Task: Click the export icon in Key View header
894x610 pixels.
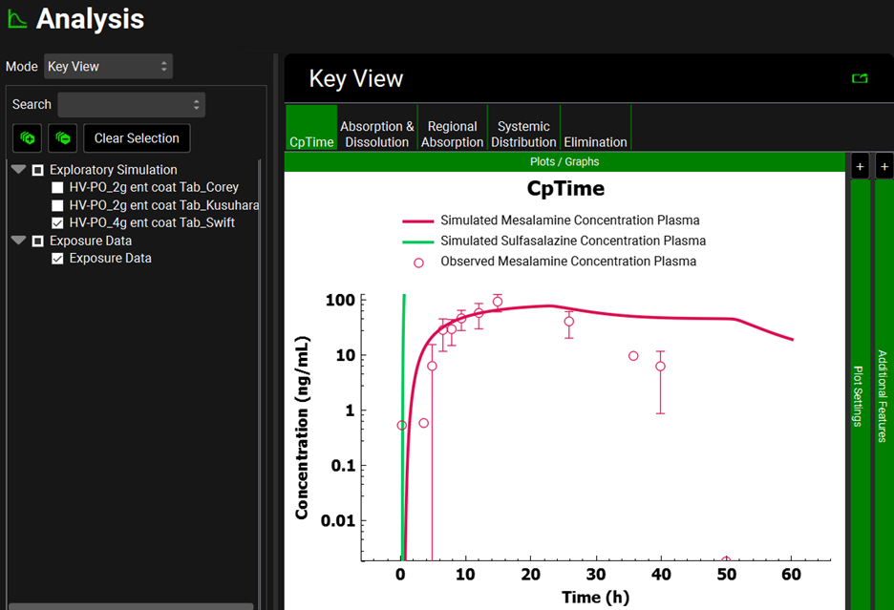Action: coord(860,78)
